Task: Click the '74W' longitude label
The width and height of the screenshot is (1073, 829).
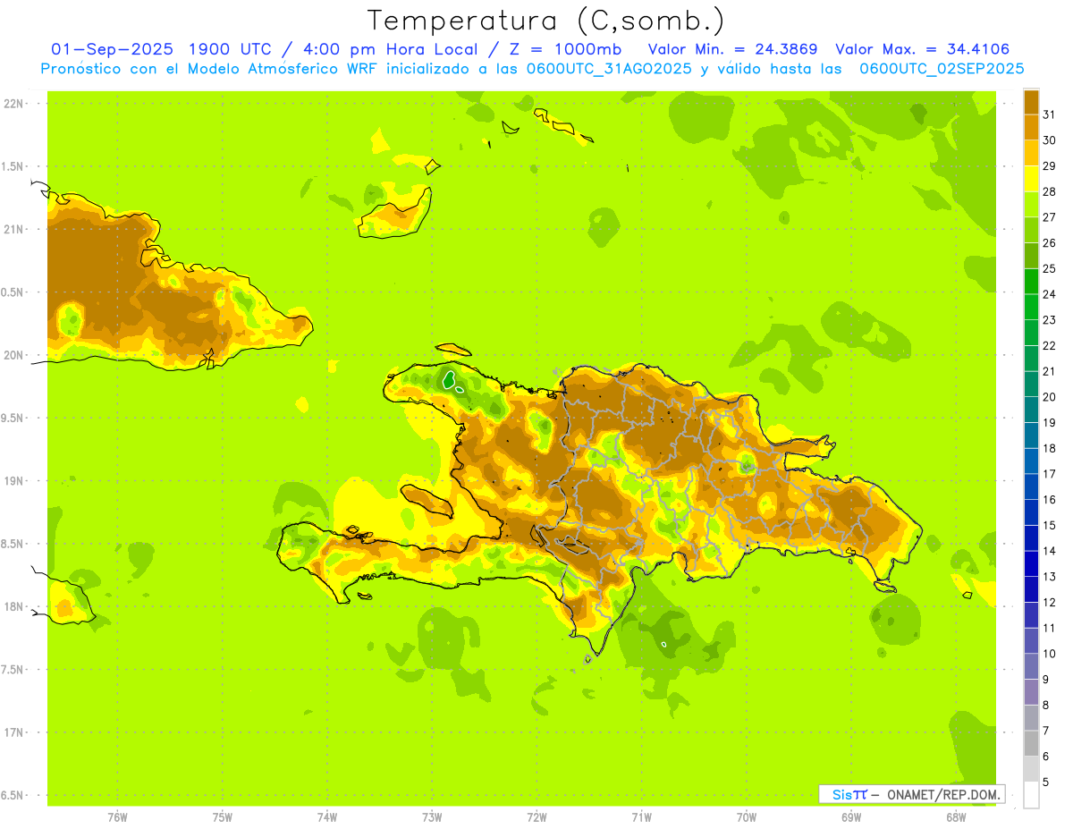Action: (x=327, y=817)
